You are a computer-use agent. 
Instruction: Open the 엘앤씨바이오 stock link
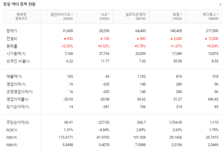coord(61,14)
